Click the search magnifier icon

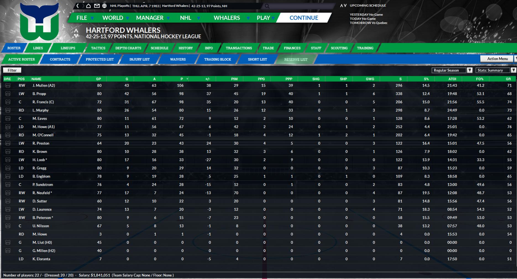click(267, 6)
